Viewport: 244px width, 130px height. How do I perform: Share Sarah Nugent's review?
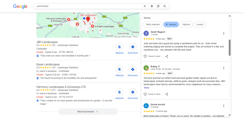(x=167, y=56)
